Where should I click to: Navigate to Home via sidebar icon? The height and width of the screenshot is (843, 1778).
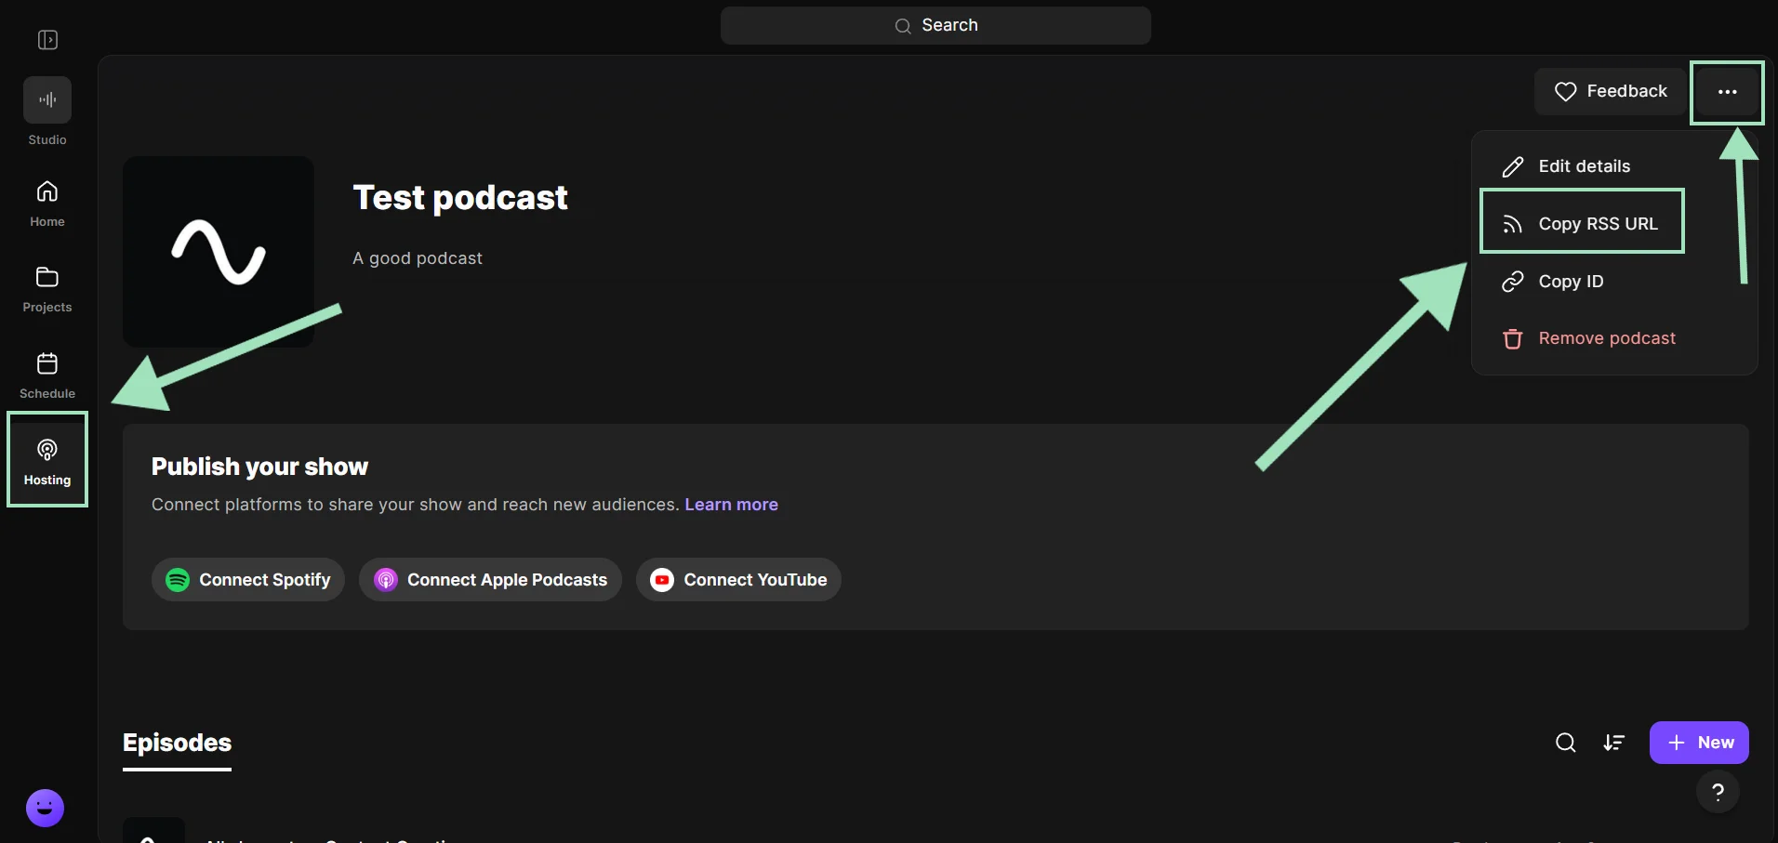point(46,202)
